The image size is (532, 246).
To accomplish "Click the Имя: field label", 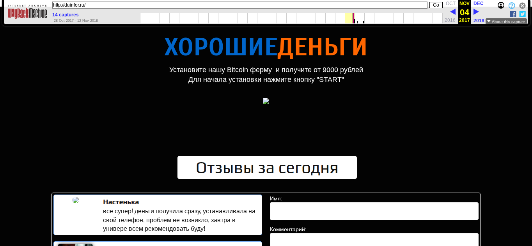I will pos(276,198).
